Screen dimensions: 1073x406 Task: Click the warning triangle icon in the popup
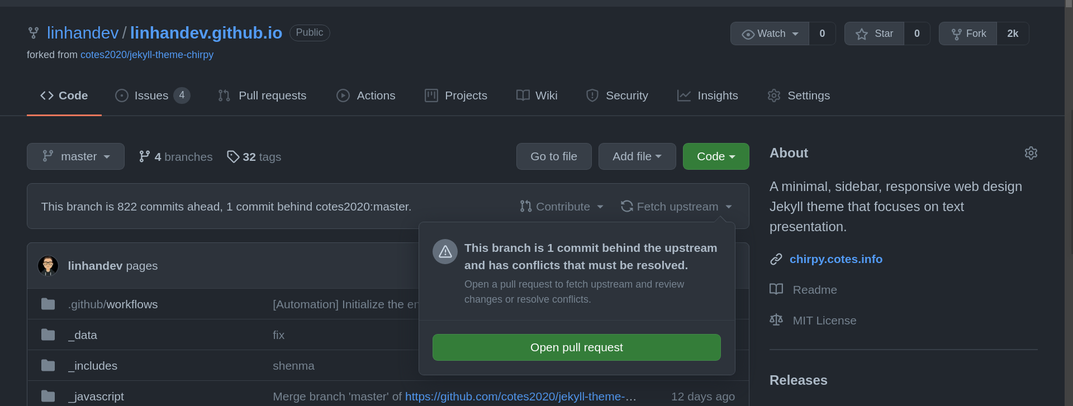coord(445,252)
